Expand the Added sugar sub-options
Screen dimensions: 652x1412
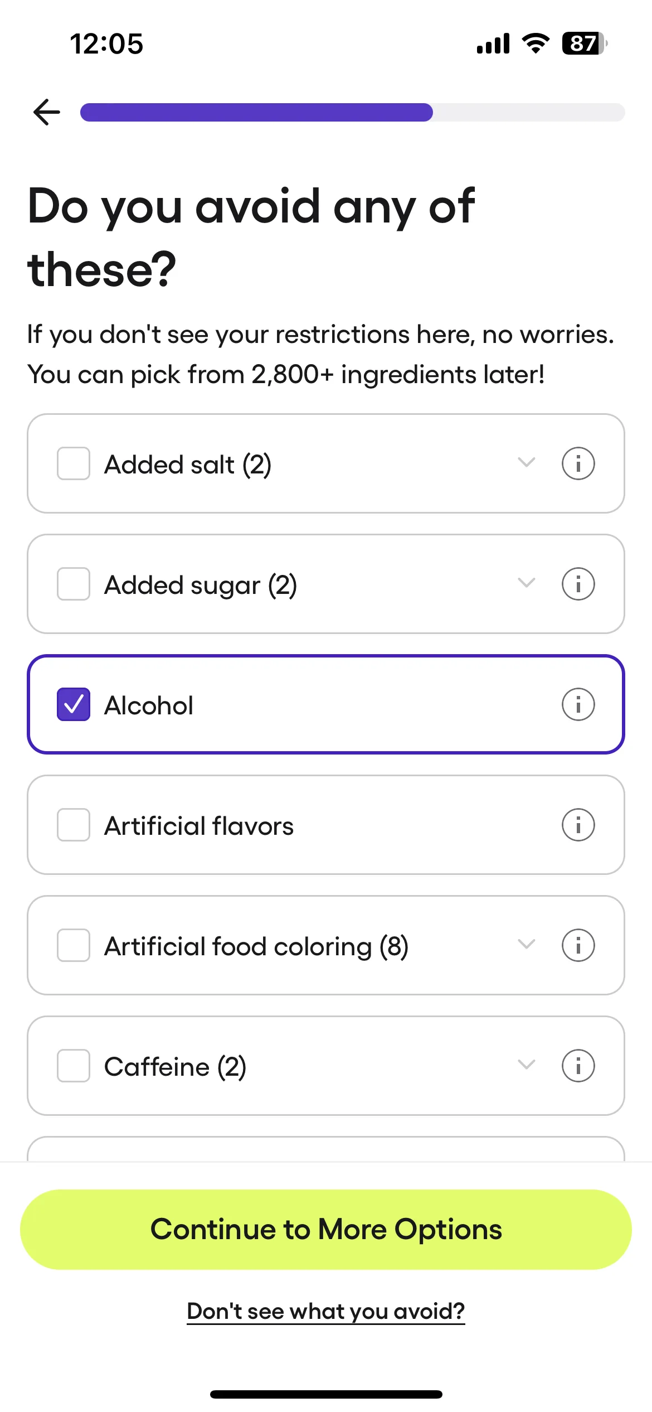526,583
